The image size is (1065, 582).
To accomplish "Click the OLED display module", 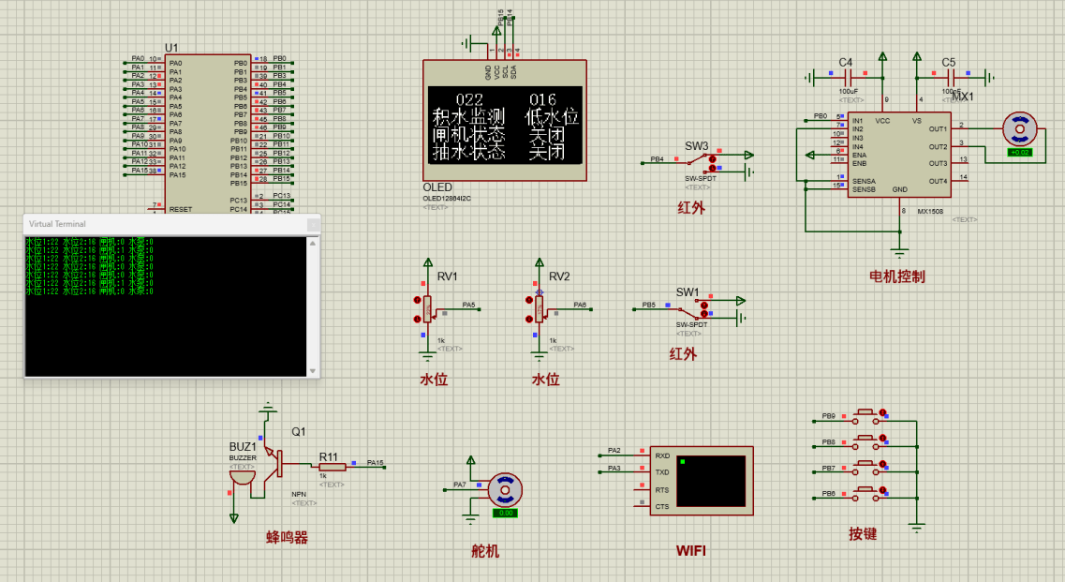I will (504, 120).
